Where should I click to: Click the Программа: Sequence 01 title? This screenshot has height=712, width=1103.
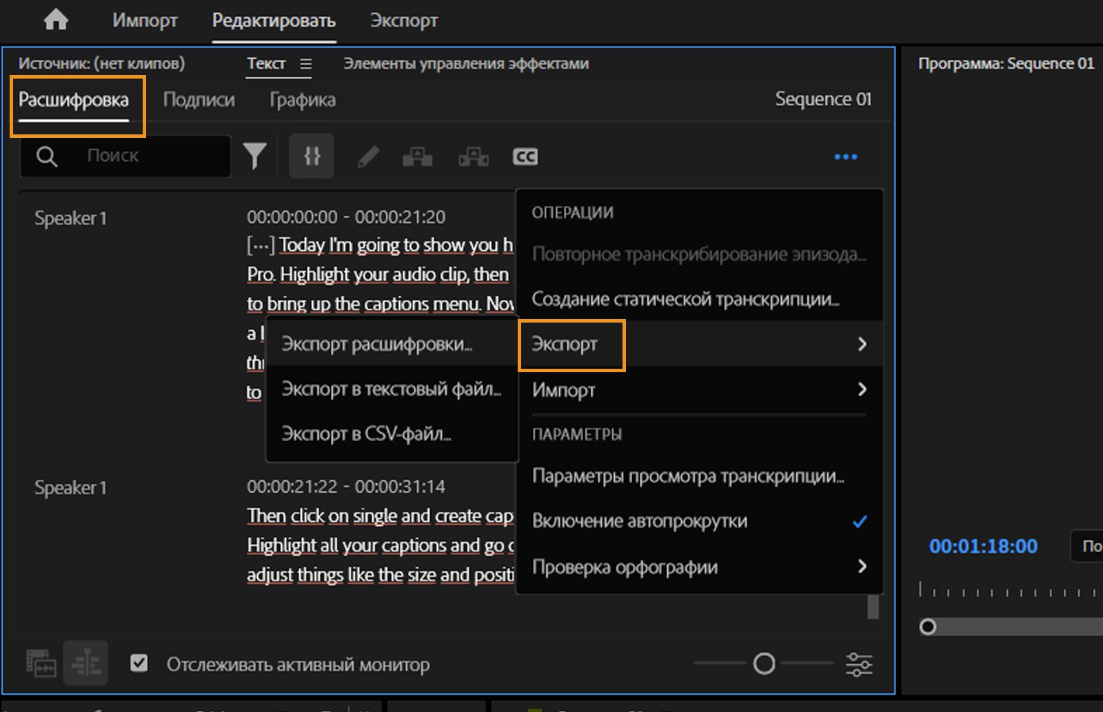click(x=1006, y=63)
